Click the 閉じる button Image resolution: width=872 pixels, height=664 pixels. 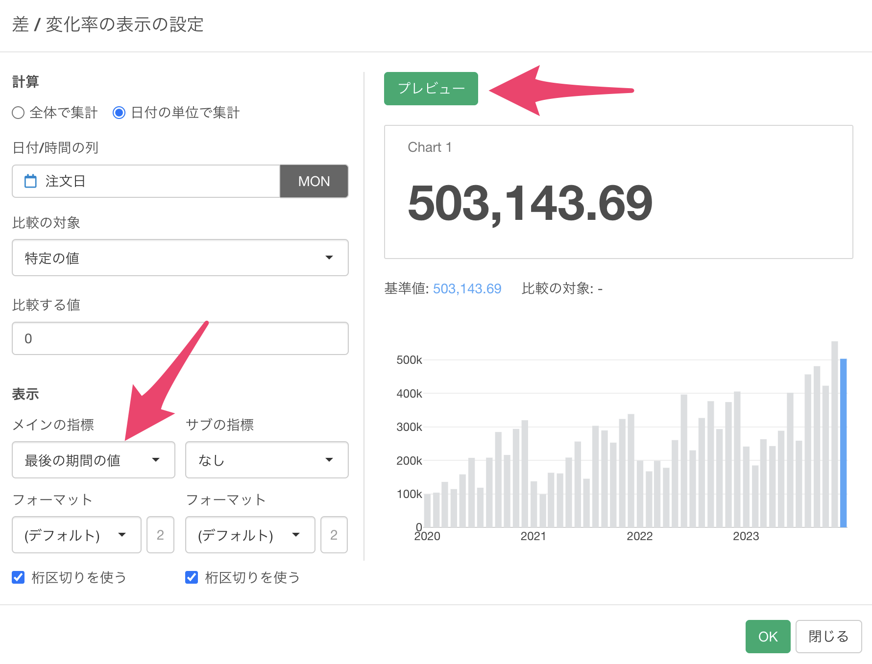coord(828,637)
